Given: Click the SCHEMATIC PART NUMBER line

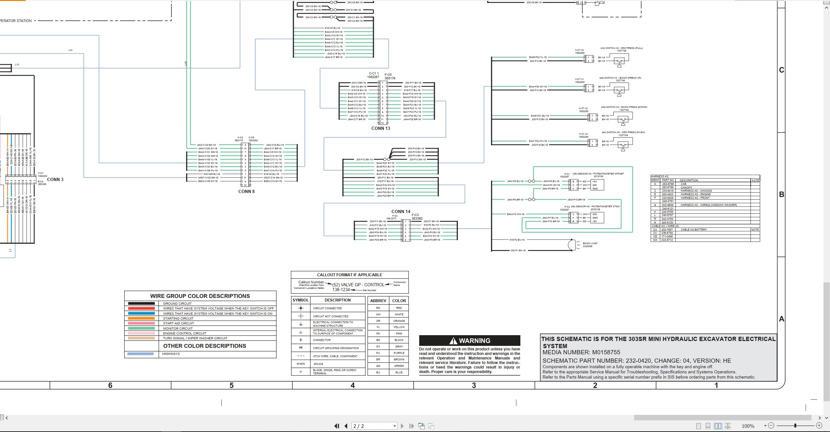Looking at the screenshot, I should [637, 361].
